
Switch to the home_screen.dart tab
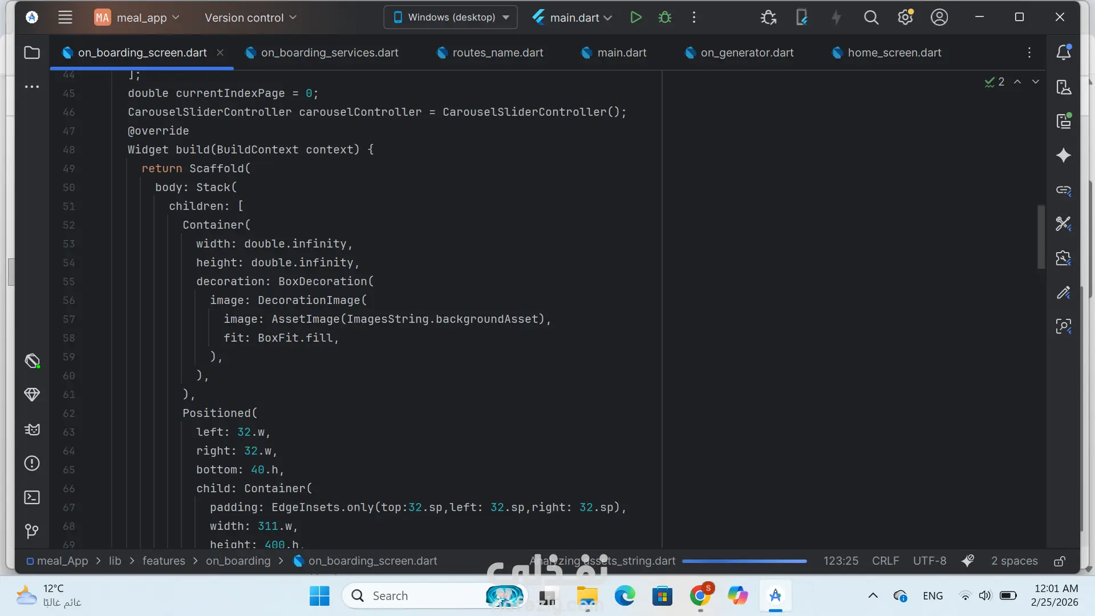894,52
